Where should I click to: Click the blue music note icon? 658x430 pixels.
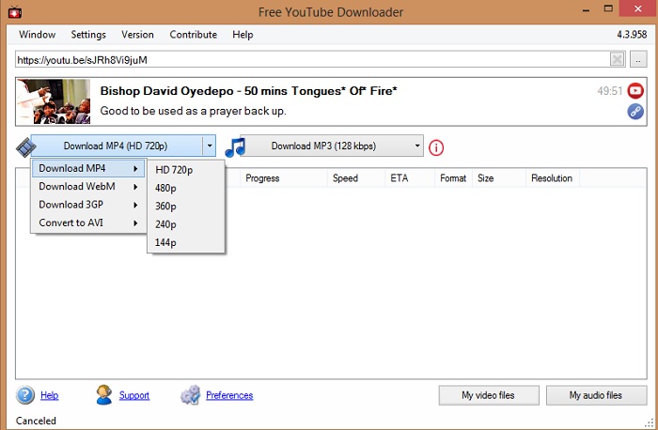coord(235,146)
